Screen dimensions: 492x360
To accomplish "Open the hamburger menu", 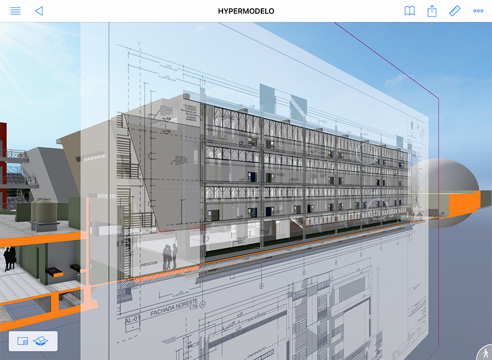I will [15, 11].
